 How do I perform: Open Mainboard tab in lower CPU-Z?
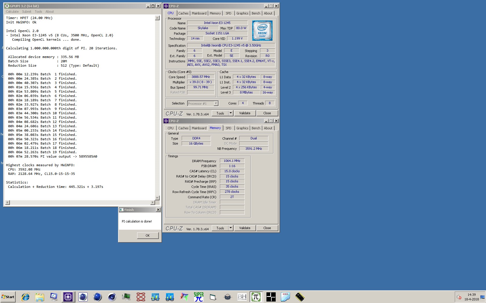pos(199,128)
